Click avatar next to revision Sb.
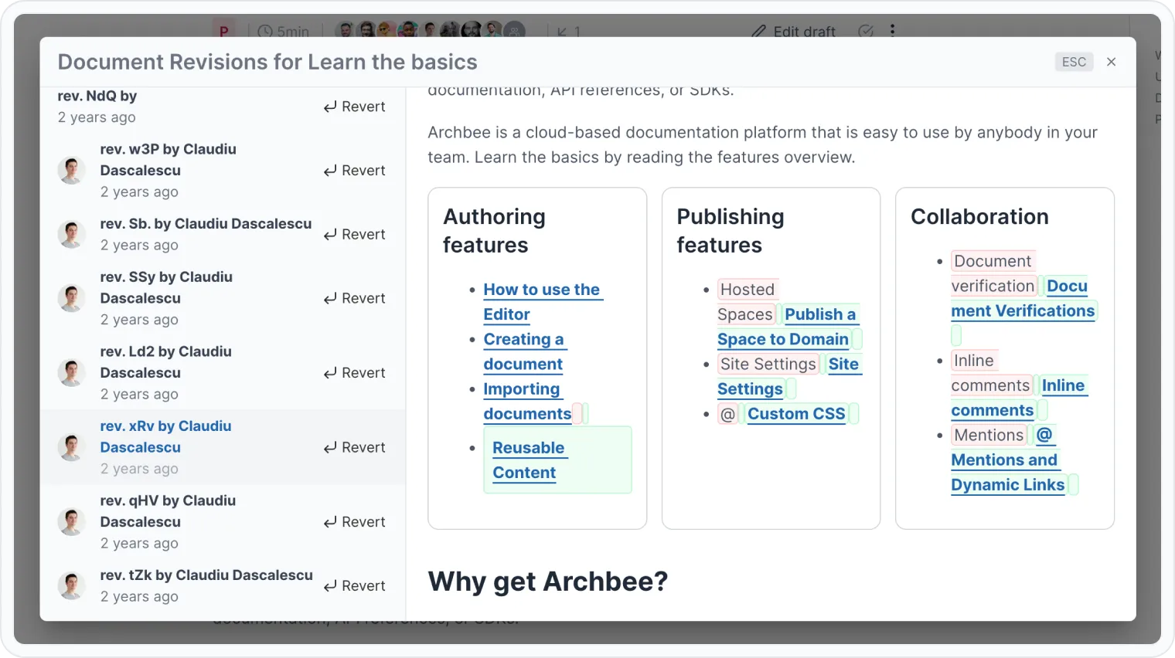Screen dimensions: 1175x658 (71, 235)
